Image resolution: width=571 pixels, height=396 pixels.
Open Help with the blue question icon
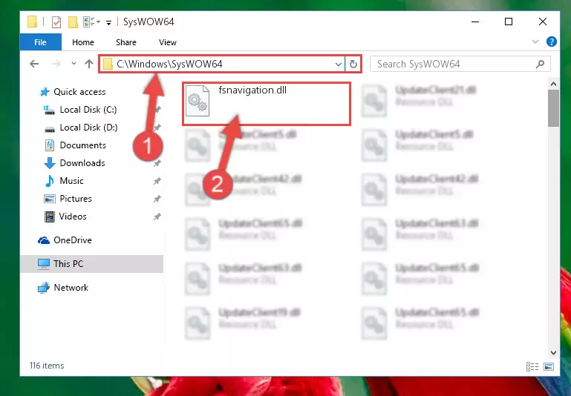tap(552, 42)
